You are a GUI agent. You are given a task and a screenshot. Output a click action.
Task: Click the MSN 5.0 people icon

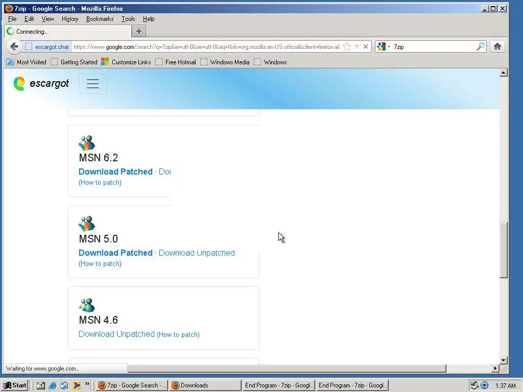(87, 224)
